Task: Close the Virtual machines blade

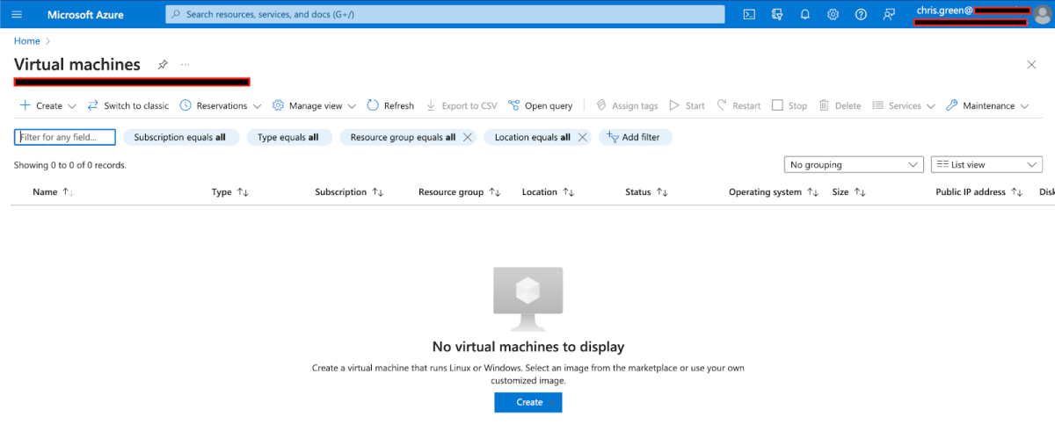Action: [x=1031, y=65]
